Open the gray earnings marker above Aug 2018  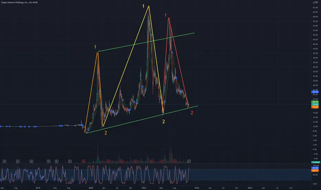18,161
